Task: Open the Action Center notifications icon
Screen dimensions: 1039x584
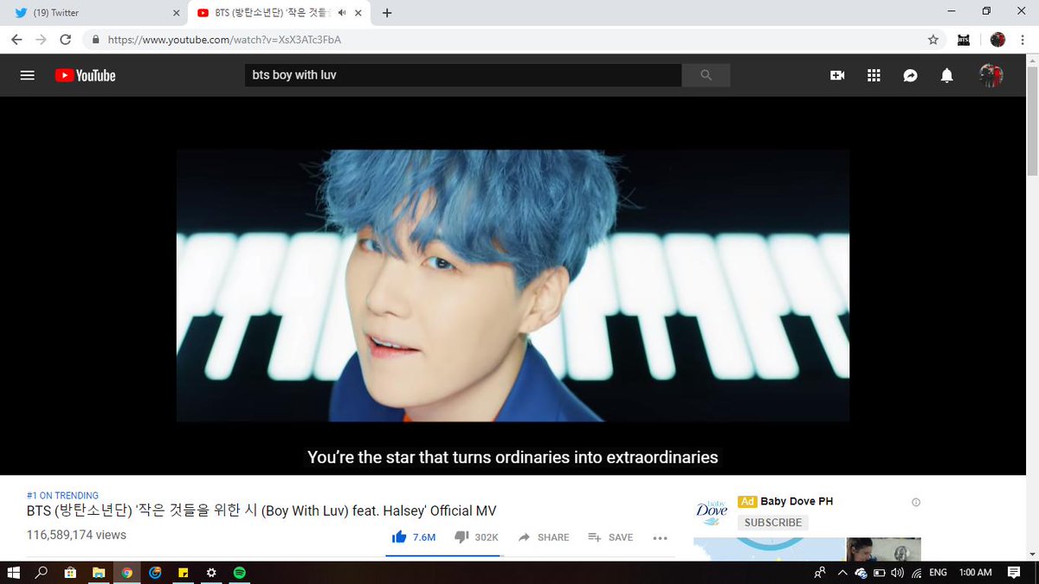Action: pos(1014,573)
